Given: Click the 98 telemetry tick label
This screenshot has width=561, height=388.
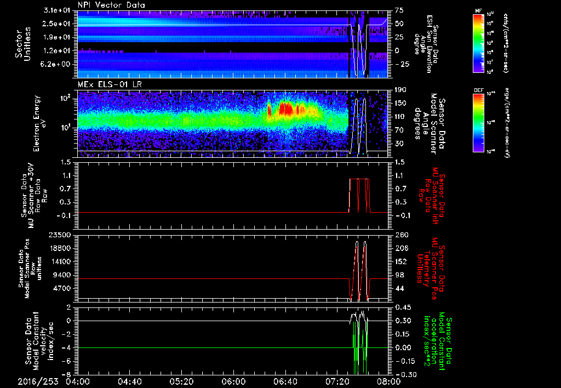Looking at the screenshot, I should [x=400, y=275].
